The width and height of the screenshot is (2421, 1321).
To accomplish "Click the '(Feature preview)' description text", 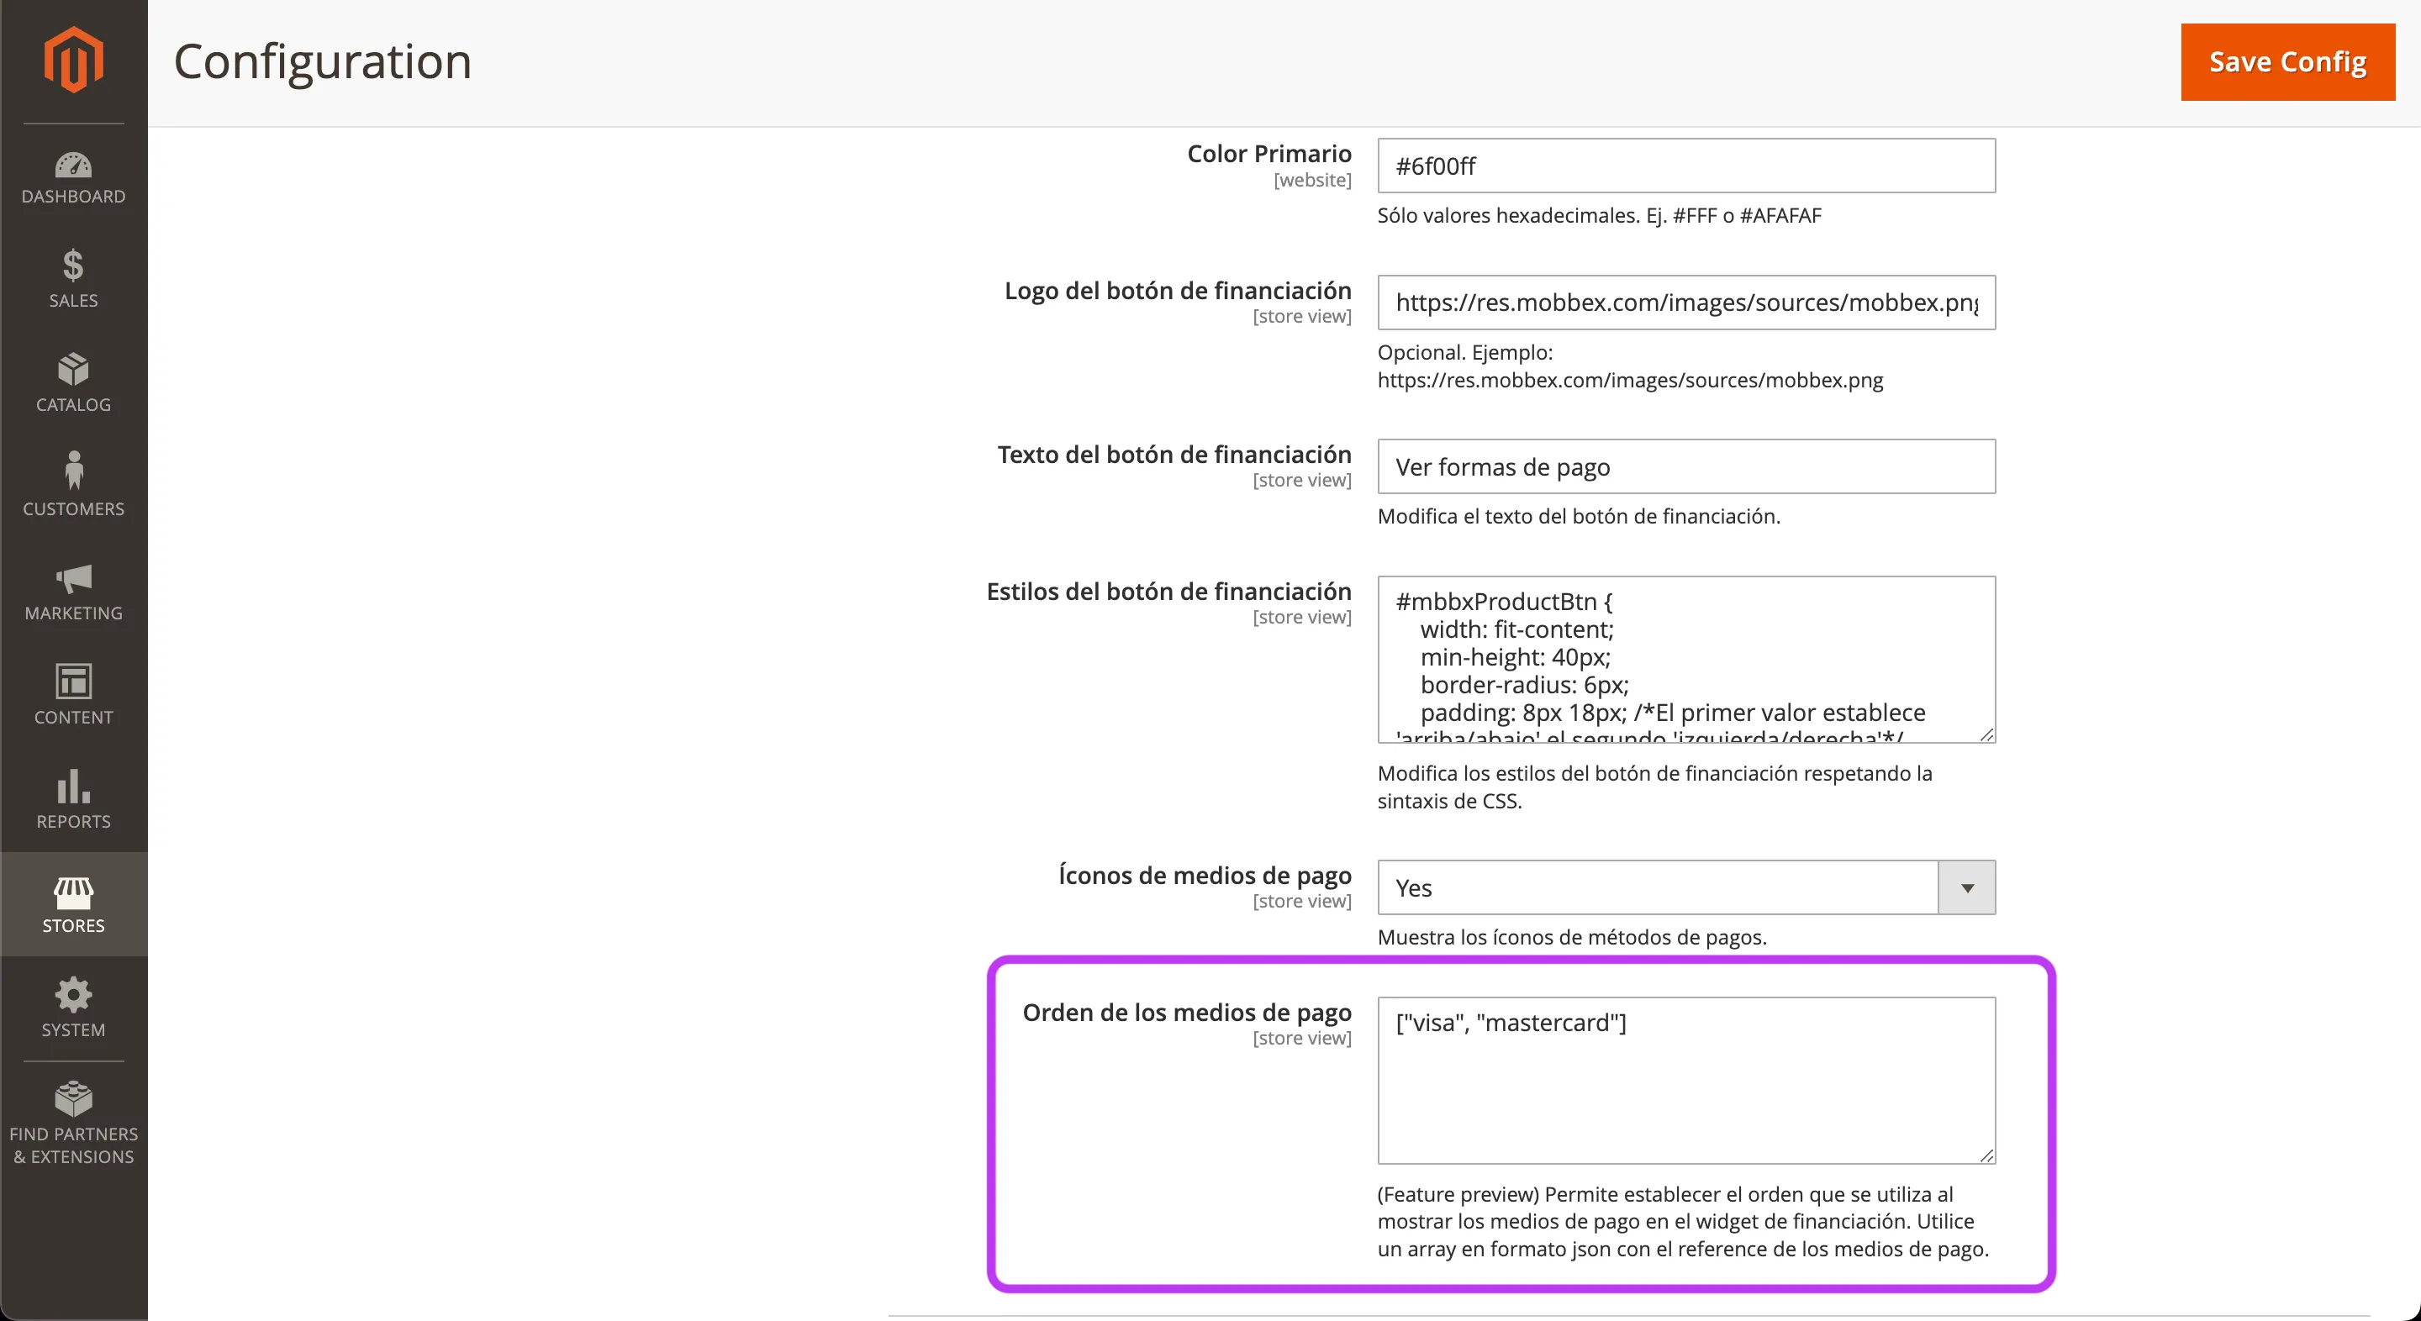I will [1682, 1221].
